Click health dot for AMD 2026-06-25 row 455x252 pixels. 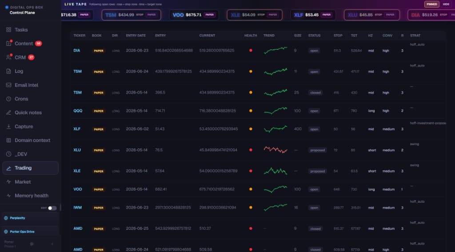tap(251, 228)
